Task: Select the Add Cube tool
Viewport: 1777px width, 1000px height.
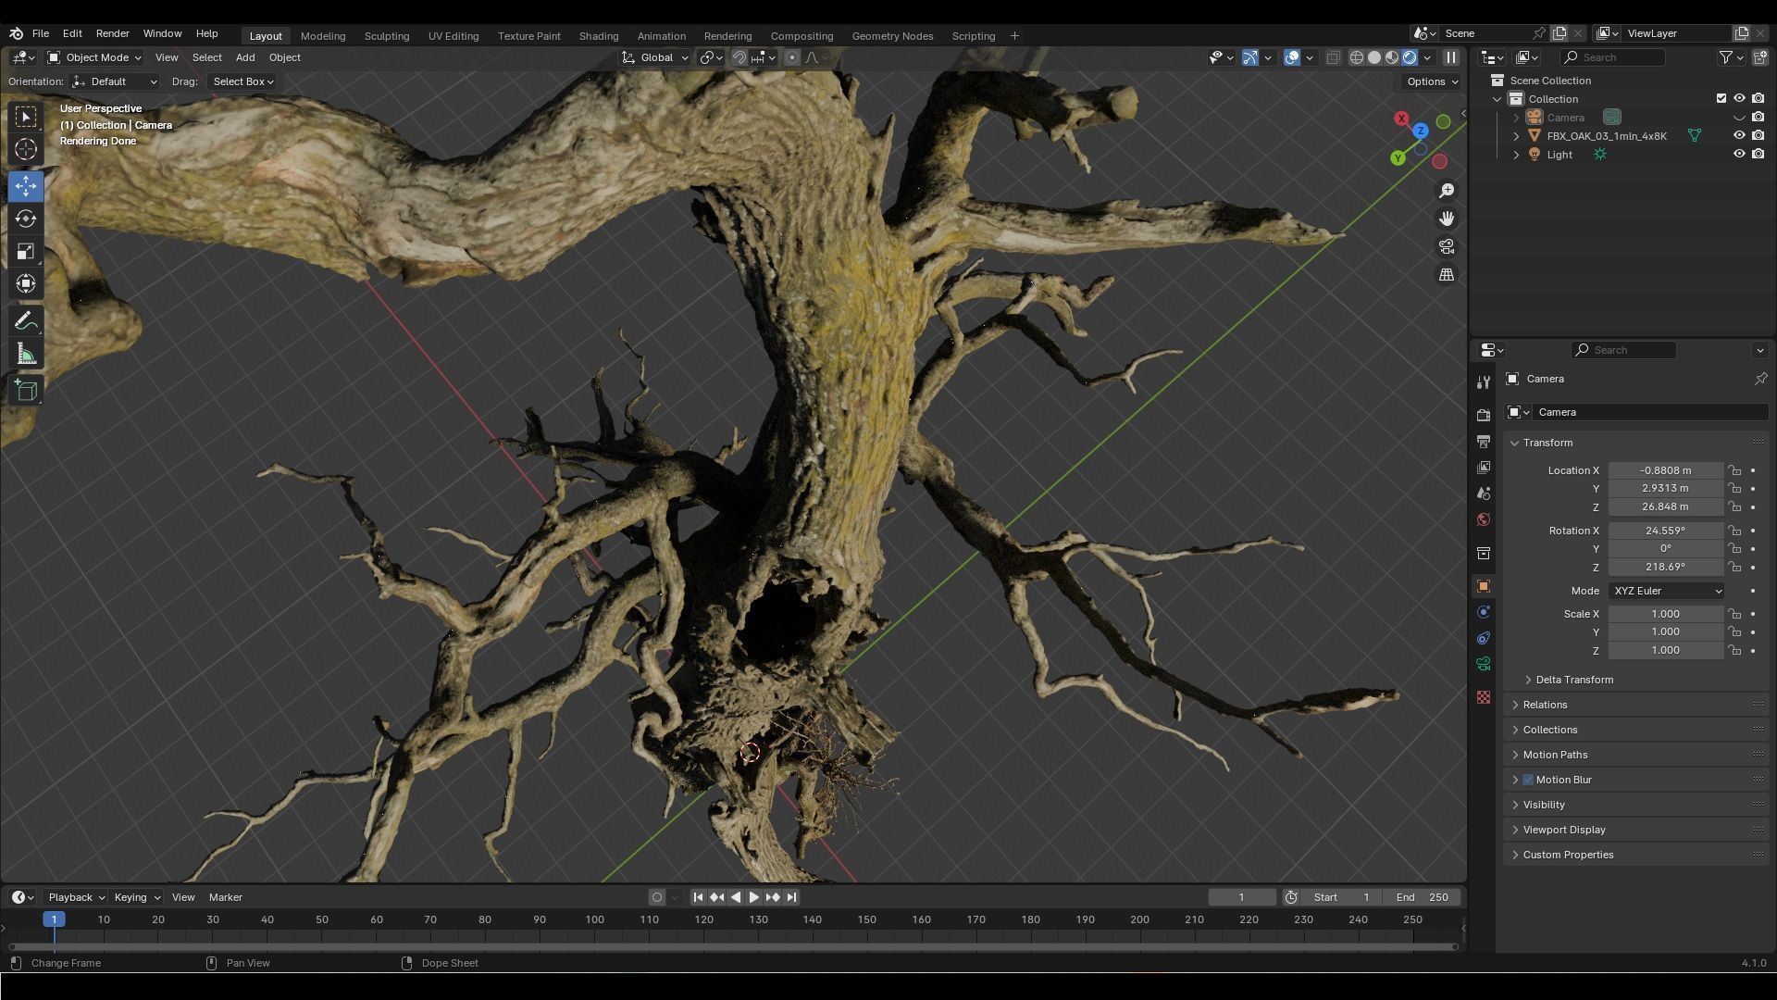Action: (x=26, y=391)
